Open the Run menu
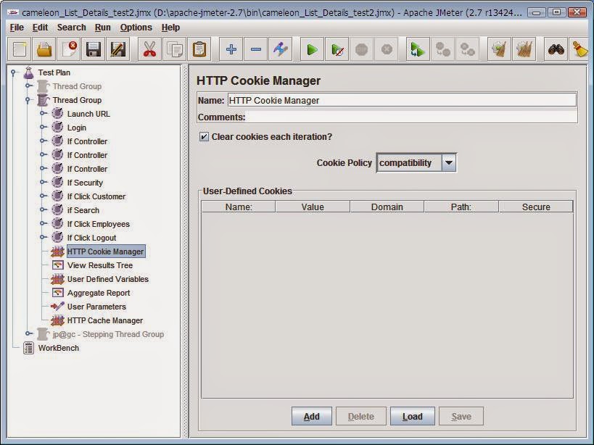Viewport: 594px width, 445px height. (102, 27)
